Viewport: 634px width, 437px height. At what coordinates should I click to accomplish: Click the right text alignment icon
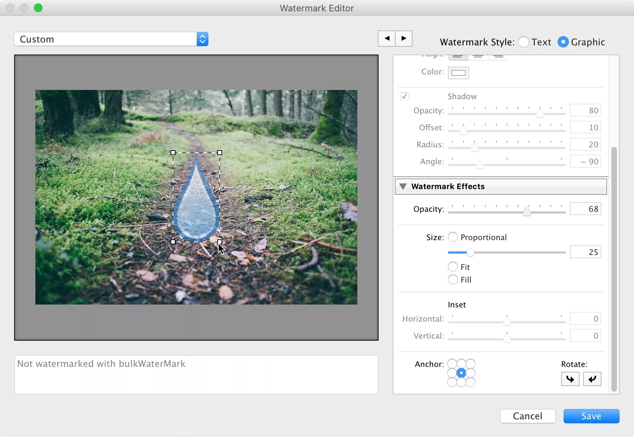click(x=498, y=57)
